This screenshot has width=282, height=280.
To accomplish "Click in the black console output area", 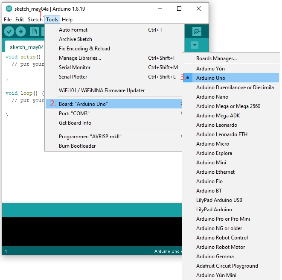I will (92, 232).
